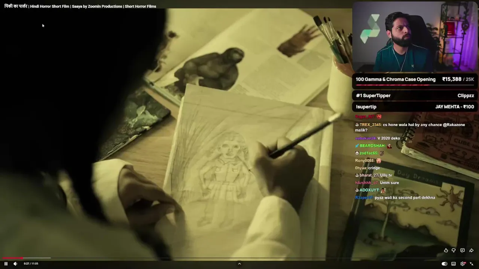This screenshot has height=269, width=479.
Task: Click the JAY MEHTA - ₹100 tip entry
Action: pyautogui.click(x=455, y=107)
